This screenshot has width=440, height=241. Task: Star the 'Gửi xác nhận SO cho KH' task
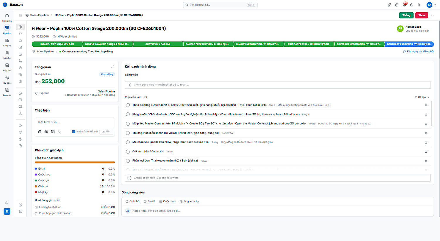pyautogui.click(x=426, y=152)
